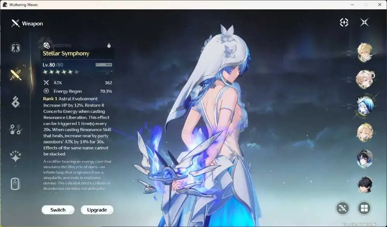Select the character portrait in slot 02
Viewport: 387px width, 227px height.
click(365, 79)
